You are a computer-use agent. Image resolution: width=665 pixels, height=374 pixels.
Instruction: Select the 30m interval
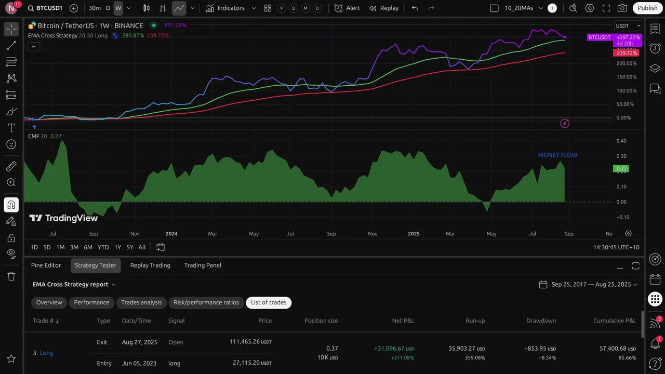pos(95,8)
